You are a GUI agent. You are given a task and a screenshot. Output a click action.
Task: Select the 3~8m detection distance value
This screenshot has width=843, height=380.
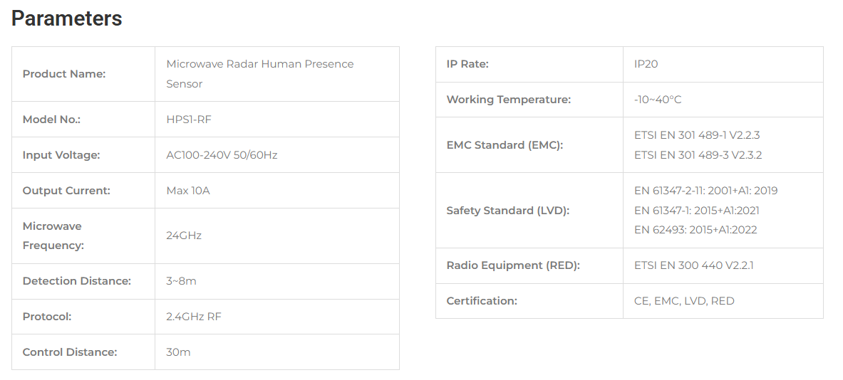coord(181,280)
